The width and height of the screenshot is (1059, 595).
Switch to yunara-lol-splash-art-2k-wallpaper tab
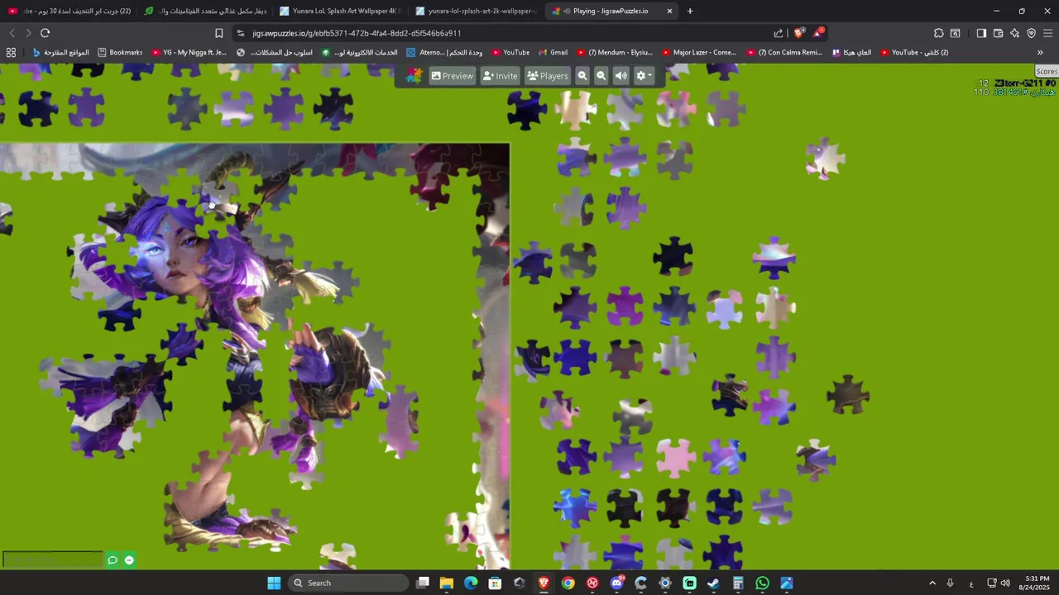pos(476,11)
